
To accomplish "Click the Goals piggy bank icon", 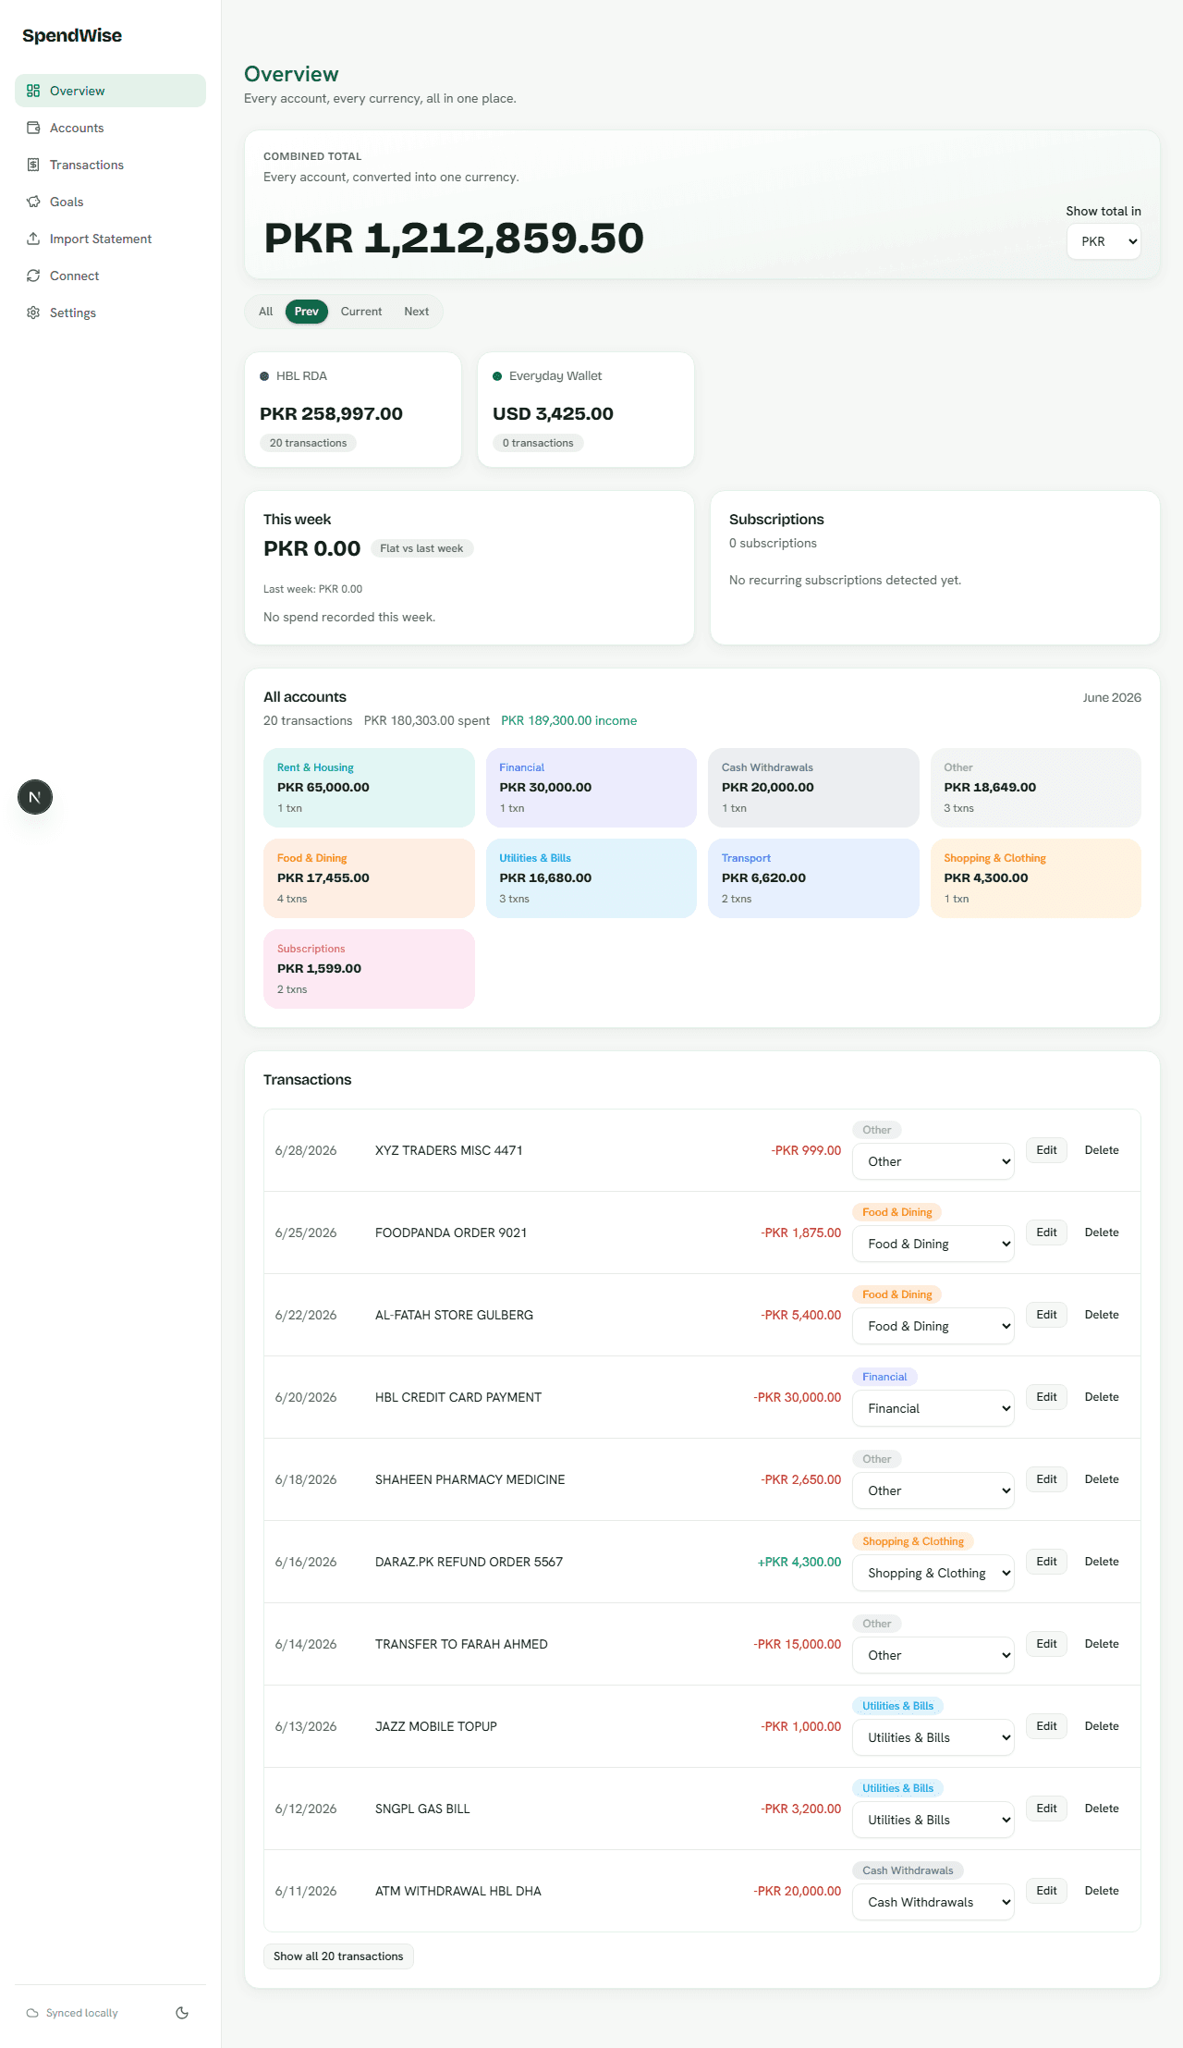I will [33, 202].
